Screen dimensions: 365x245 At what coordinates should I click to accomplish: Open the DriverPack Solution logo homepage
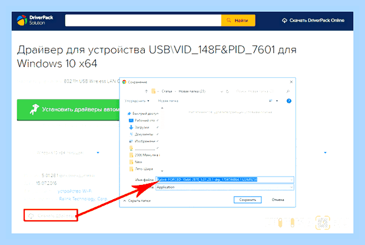pos(35,20)
